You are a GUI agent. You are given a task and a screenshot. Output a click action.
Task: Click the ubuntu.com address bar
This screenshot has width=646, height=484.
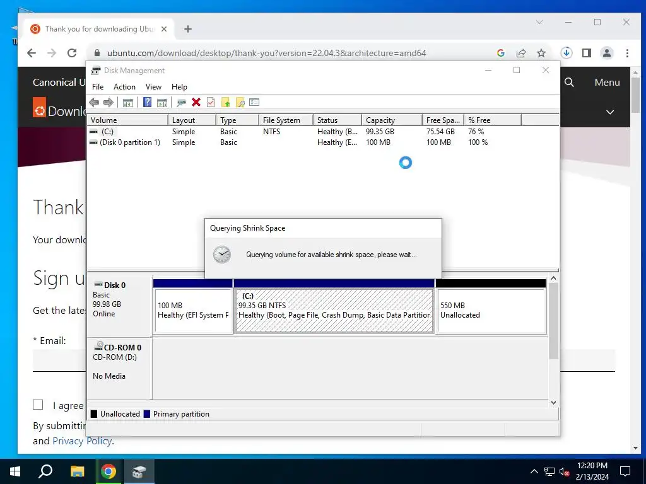tap(266, 53)
